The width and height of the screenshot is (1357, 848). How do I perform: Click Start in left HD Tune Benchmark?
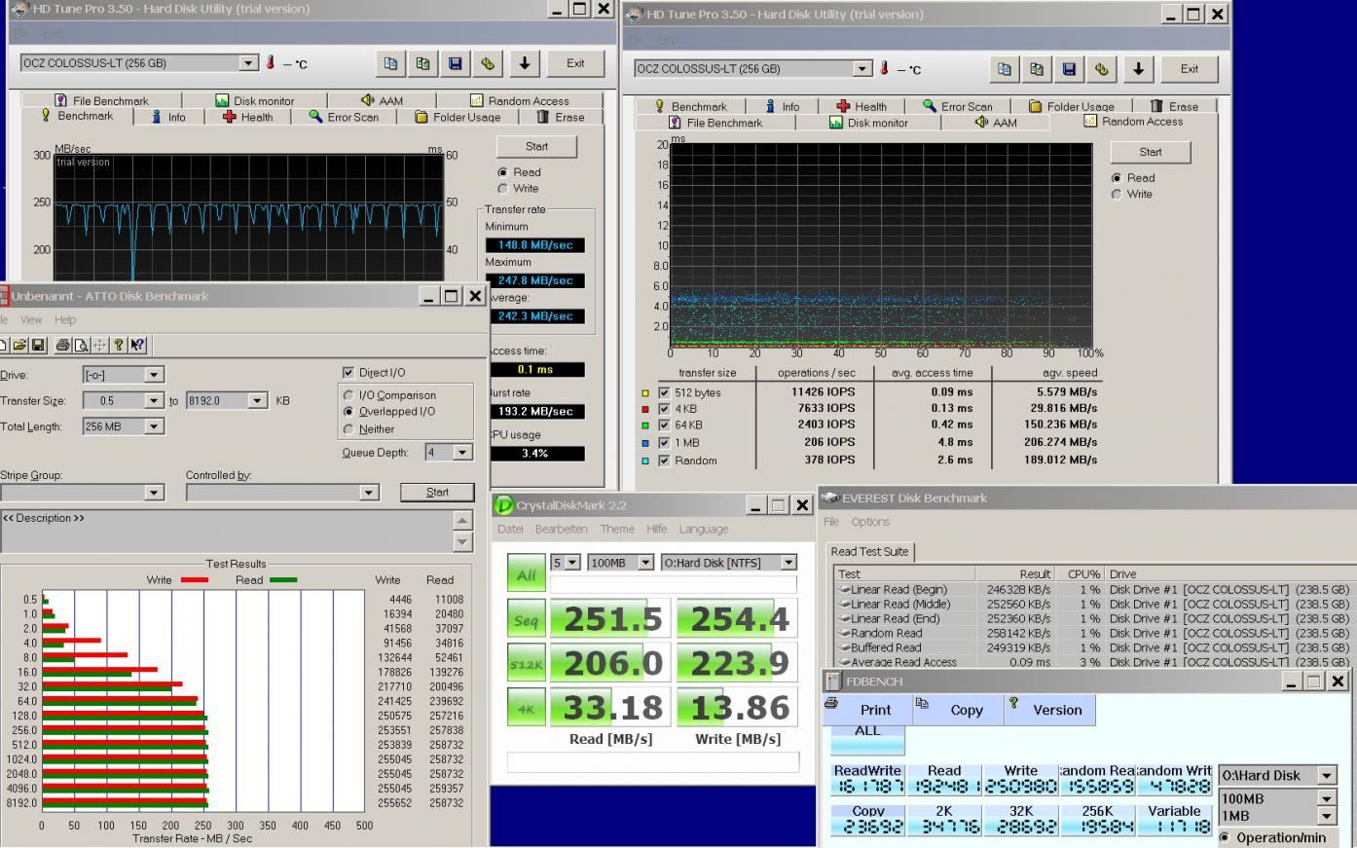pyautogui.click(x=536, y=146)
